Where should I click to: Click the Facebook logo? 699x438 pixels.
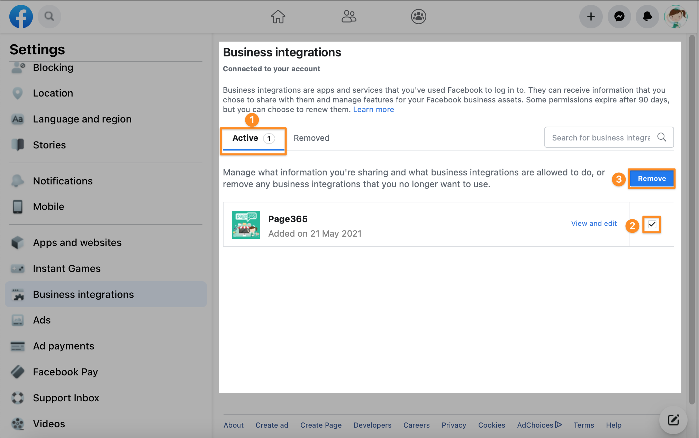click(21, 16)
